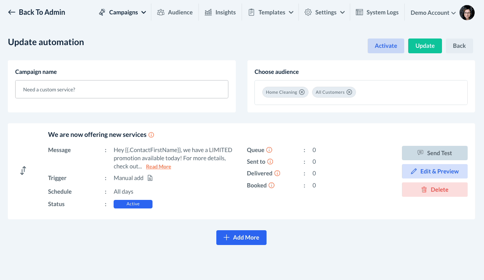The height and width of the screenshot is (280, 484).
Task: Go to the Audience tab
Action: [x=175, y=12]
